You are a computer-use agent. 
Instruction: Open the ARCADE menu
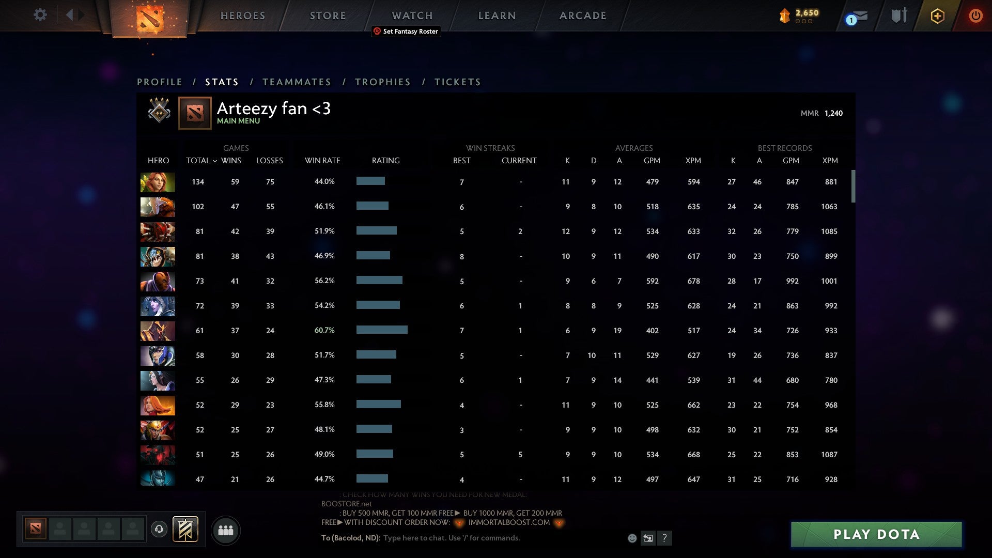point(582,15)
